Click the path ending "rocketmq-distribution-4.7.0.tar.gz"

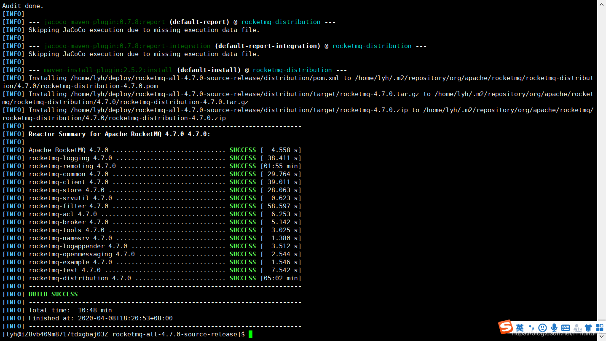click(125, 102)
